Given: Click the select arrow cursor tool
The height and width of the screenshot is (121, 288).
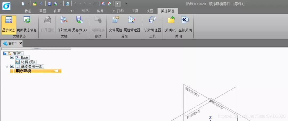Looking at the screenshot, I should click(x=118, y=4).
